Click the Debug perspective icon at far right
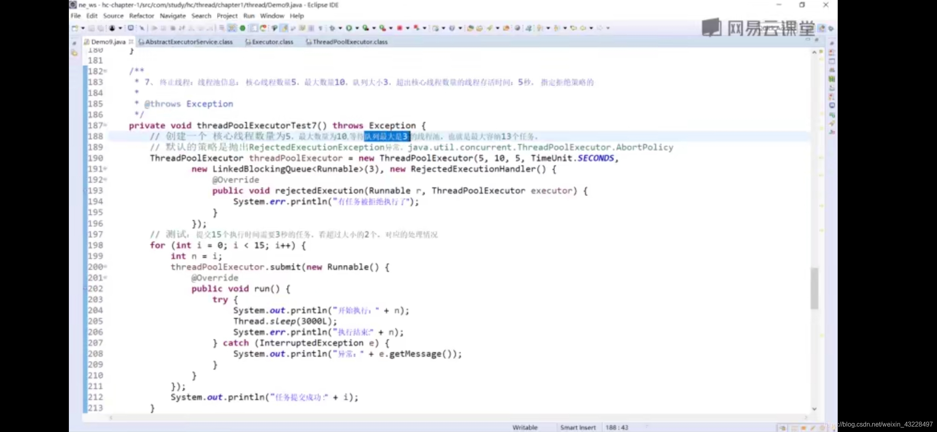 831,28
